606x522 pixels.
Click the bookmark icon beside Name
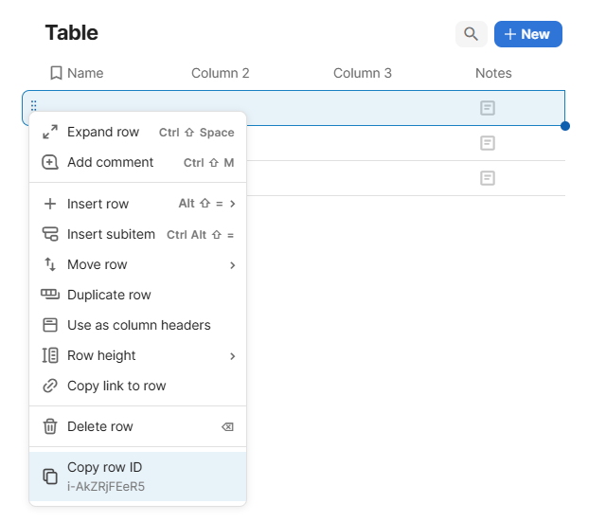[56, 73]
